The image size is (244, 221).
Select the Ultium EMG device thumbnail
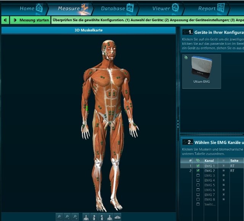202,71
